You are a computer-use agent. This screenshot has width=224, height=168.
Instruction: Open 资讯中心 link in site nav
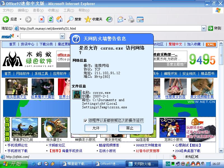27,44
